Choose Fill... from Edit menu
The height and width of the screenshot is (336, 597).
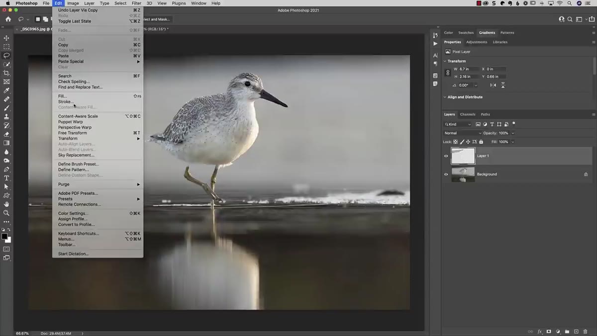click(x=62, y=96)
